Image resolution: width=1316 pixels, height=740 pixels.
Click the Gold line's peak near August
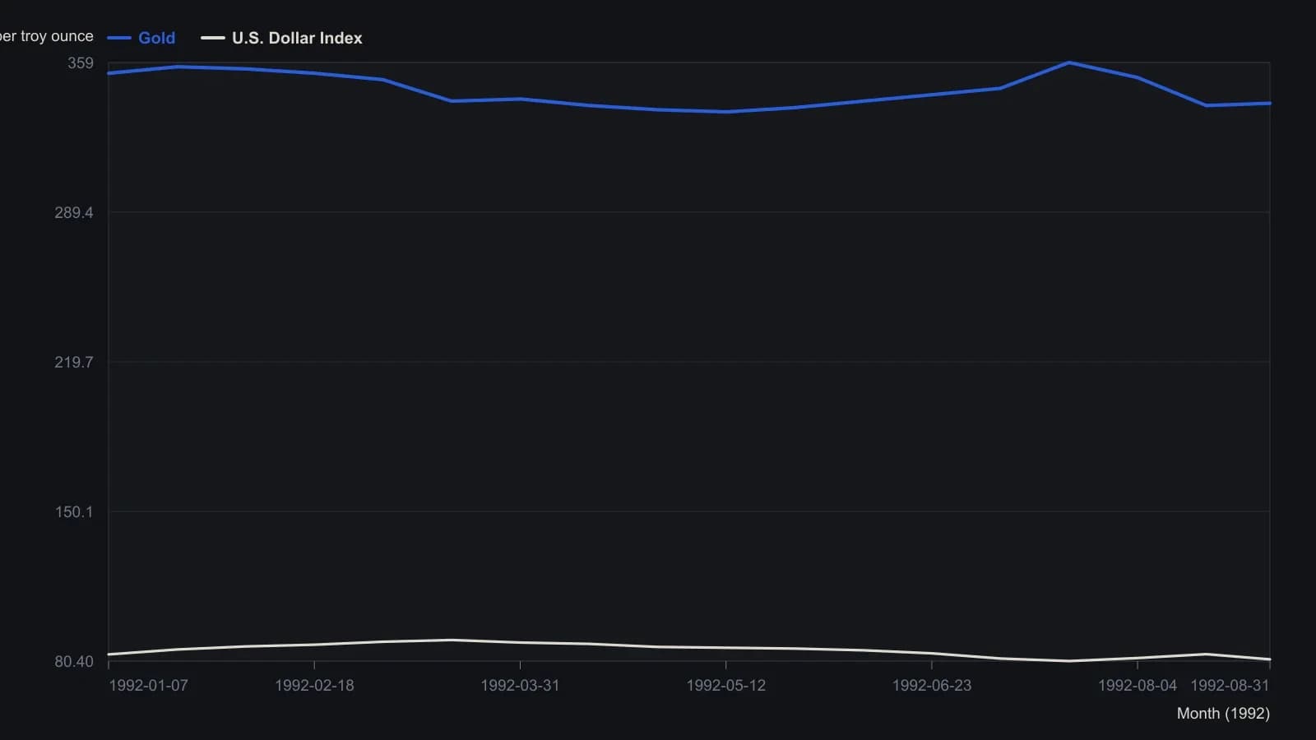pos(1068,62)
